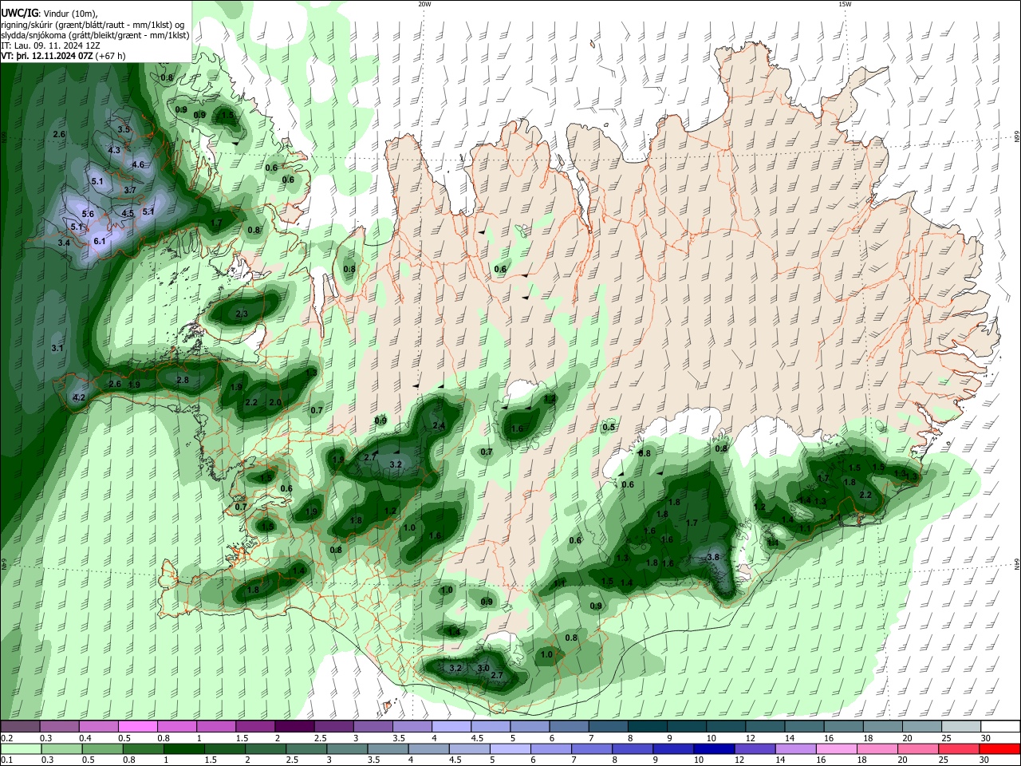The width and height of the screenshot is (1021, 766).
Task: Click the 20W longitude label at the top
Action: pos(424,4)
